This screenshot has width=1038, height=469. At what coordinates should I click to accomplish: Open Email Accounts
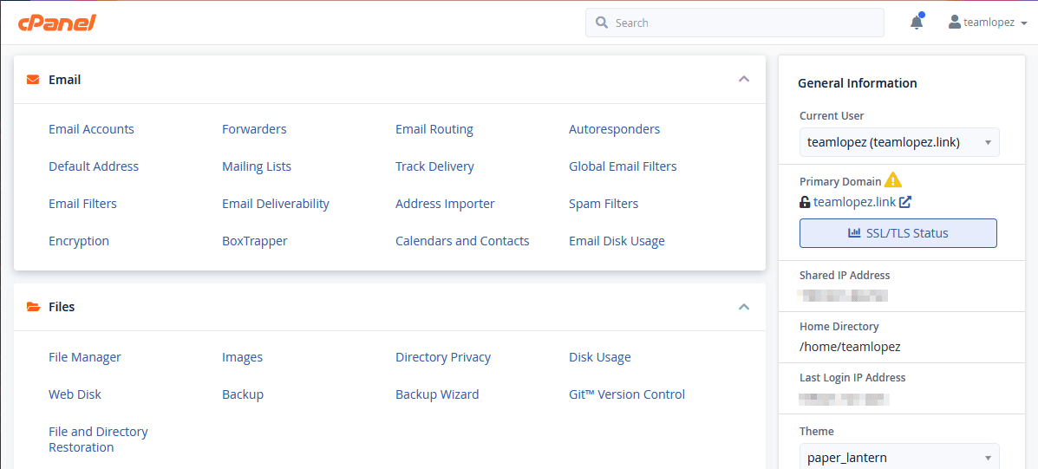(91, 129)
